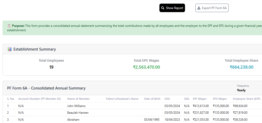
Task: Sort by Name of Member column
Action: (78, 99)
